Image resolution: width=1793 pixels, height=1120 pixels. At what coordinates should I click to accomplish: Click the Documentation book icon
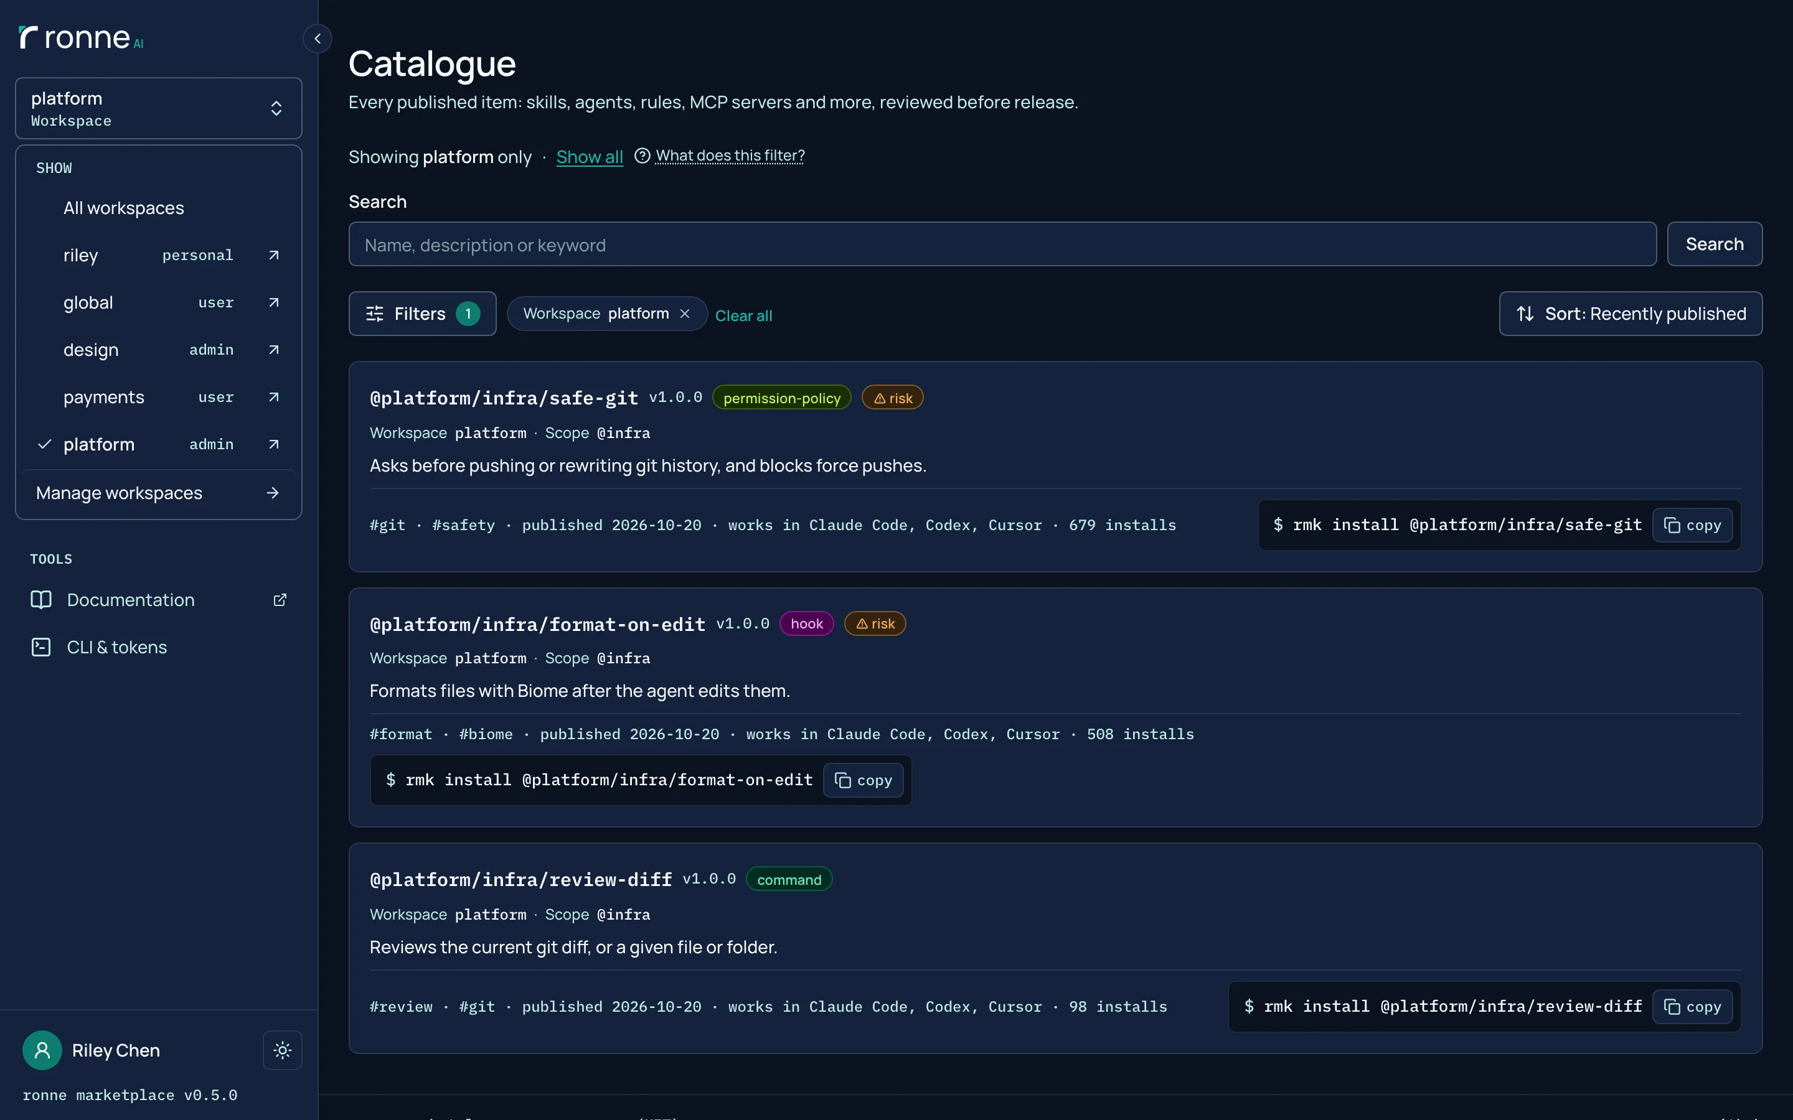tap(40, 600)
